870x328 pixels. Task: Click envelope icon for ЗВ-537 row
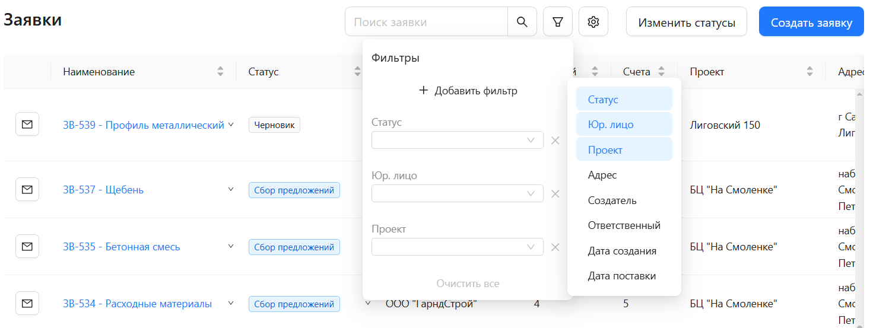pos(27,190)
